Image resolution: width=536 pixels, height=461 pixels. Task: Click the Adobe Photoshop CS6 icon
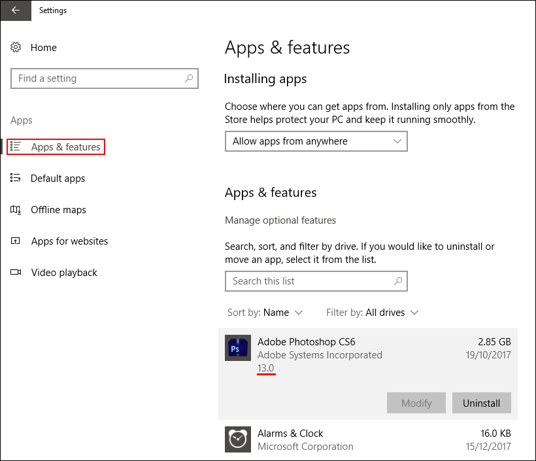(238, 348)
